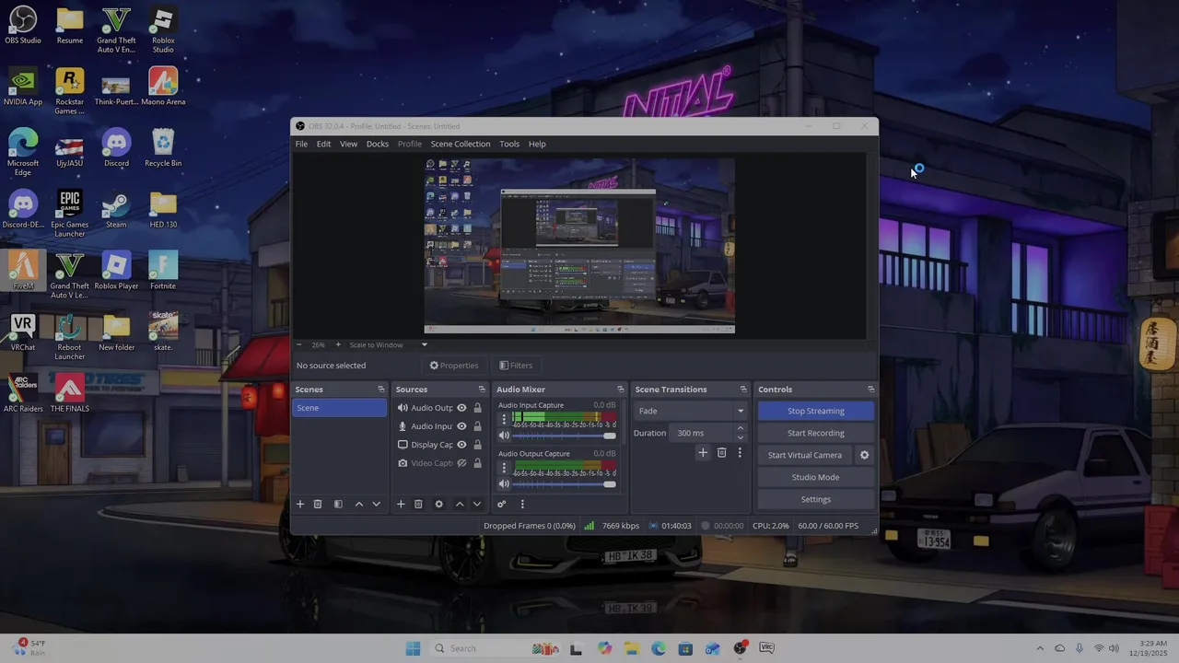Toggle visibility eye for Audio Output source
Image resolution: width=1179 pixels, height=663 pixels.
click(462, 408)
